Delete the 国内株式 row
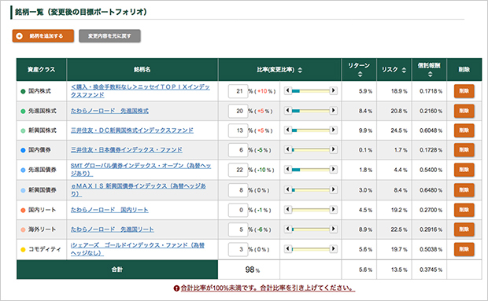Image resolution: width=488 pixels, height=301 pixels. (464, 91)
